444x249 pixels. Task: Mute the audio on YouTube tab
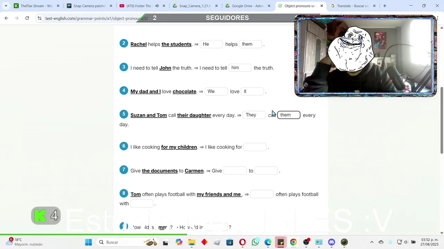tap(157, 6)
